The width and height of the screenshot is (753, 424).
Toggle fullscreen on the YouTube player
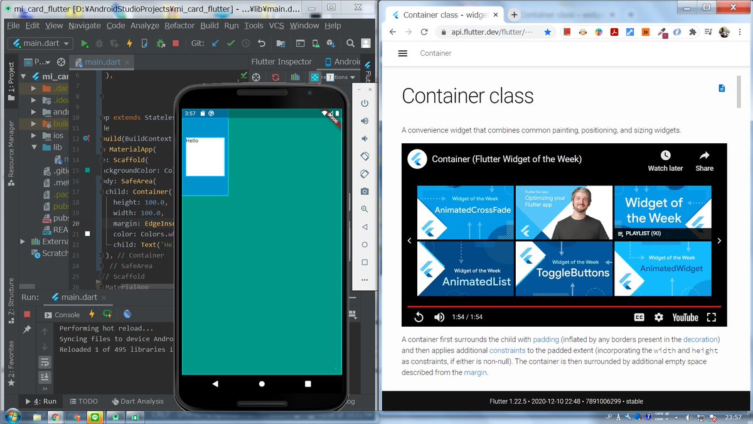pyautogui.click(x=712, y=317)
